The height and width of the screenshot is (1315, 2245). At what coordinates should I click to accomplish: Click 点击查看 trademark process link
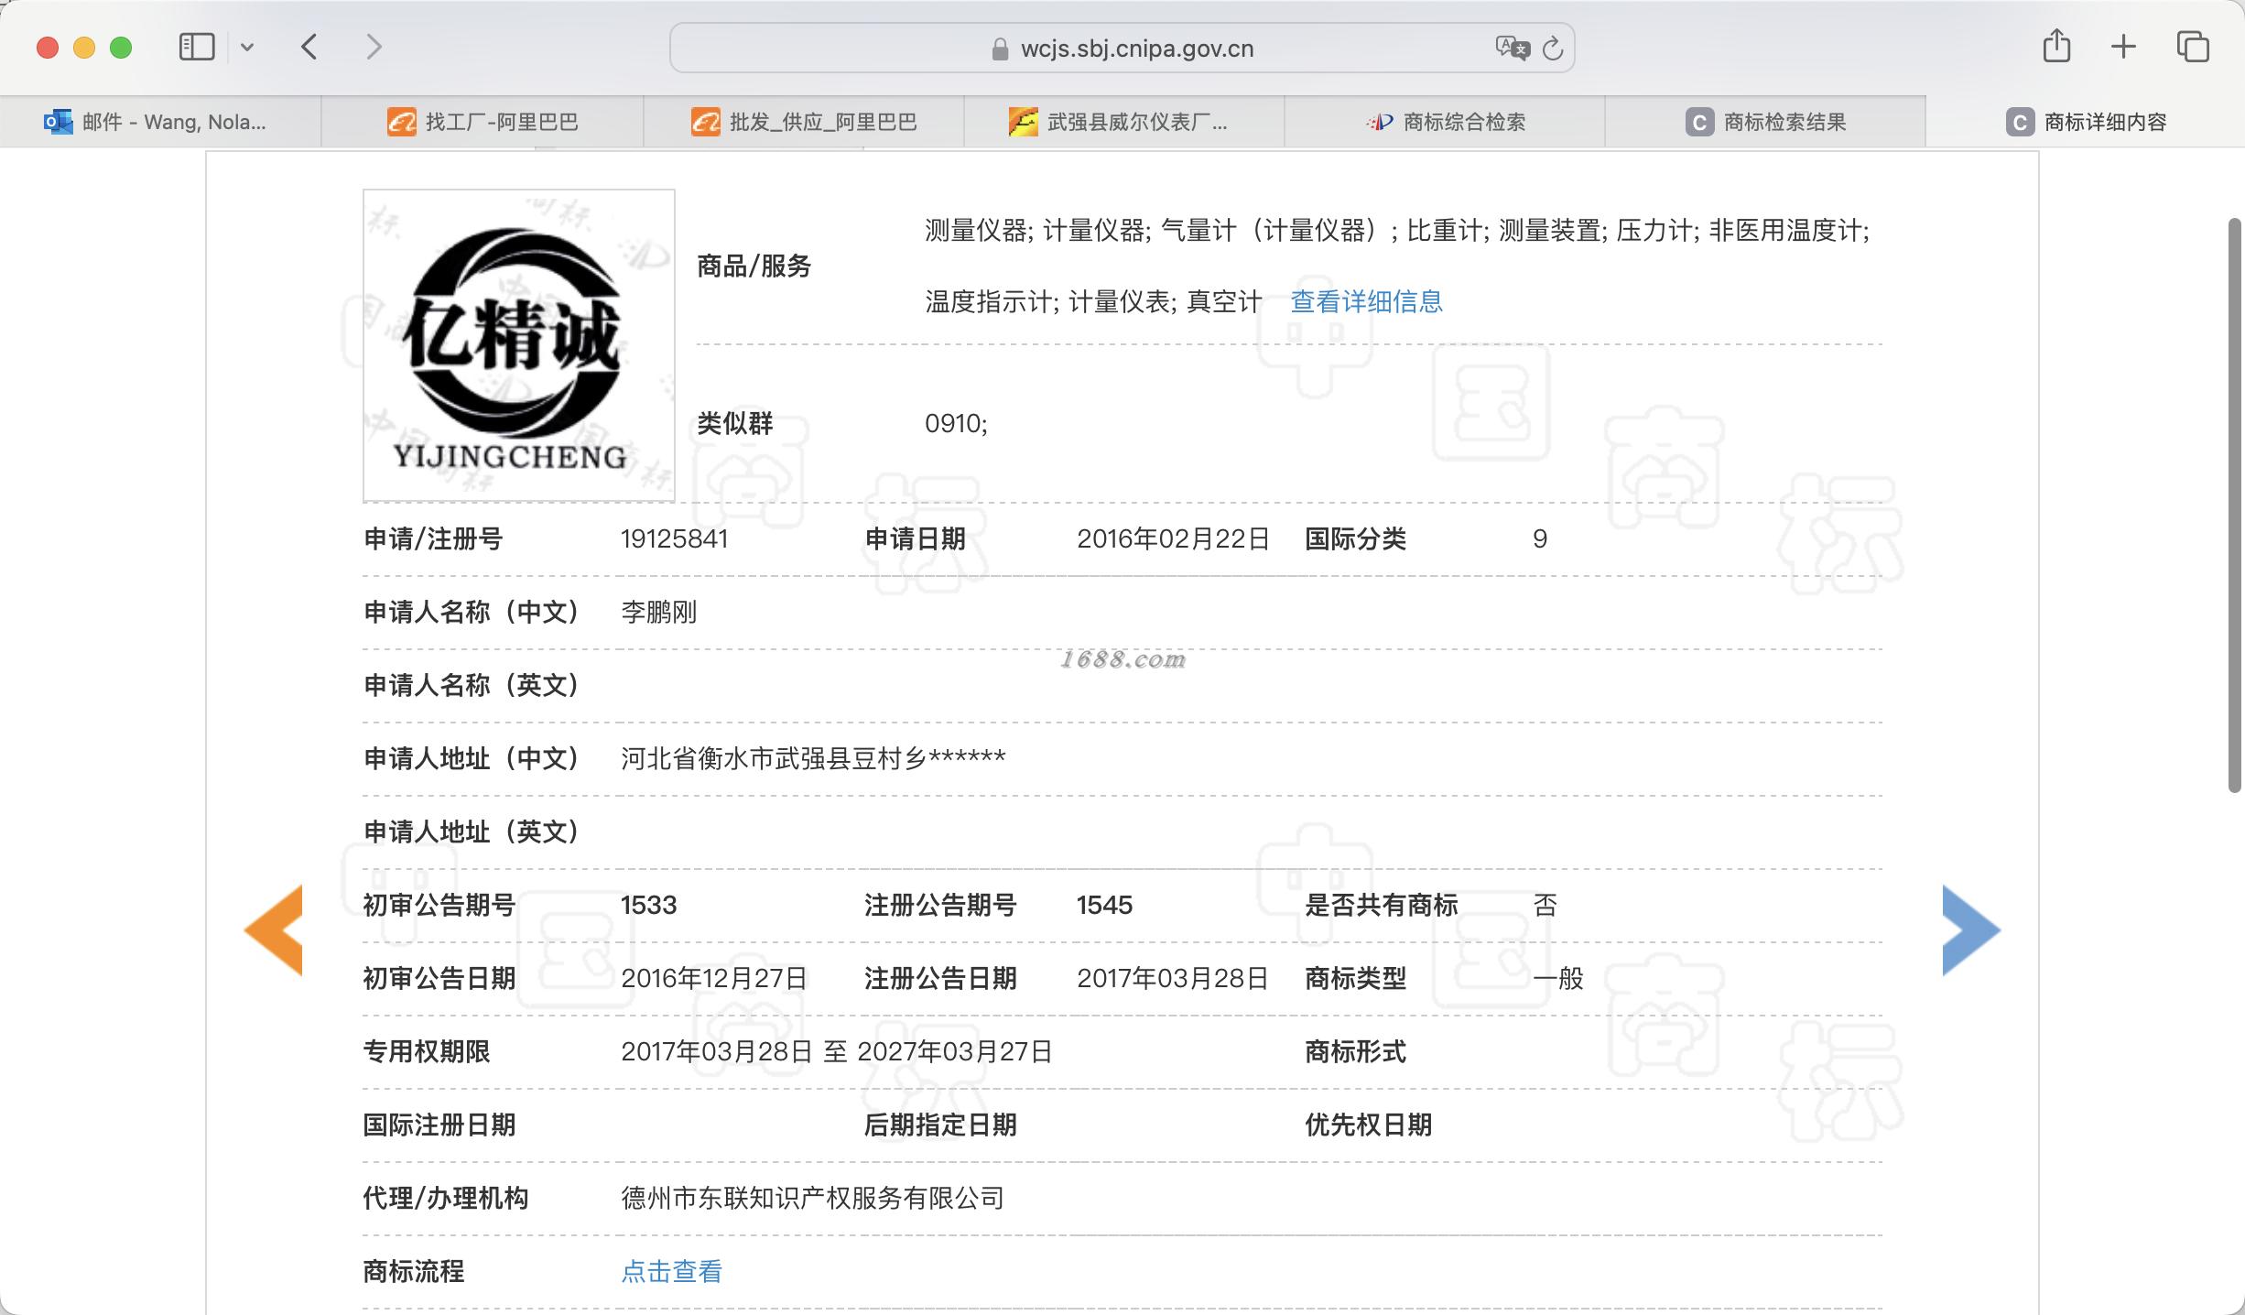coord(671,1271)
